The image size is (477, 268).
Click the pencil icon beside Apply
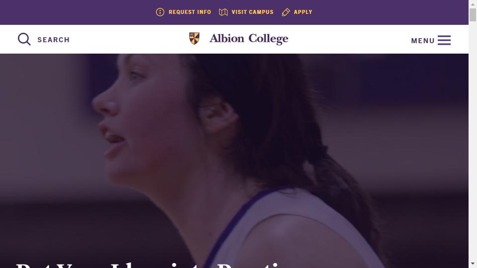coord(286,12)
